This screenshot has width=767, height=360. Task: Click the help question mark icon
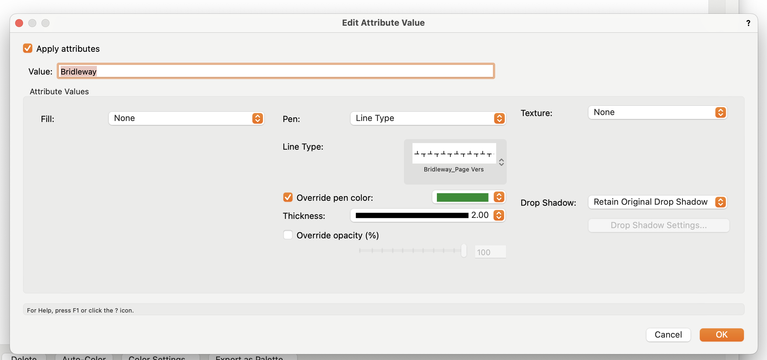pyautogui.click(x=749, y=23)
